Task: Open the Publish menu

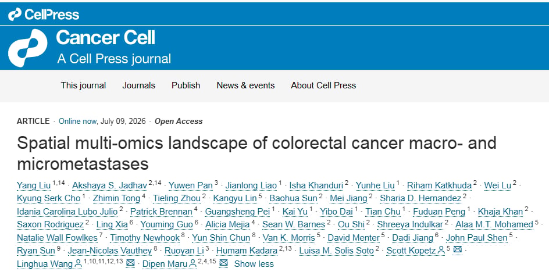Action: click(186, 85)
